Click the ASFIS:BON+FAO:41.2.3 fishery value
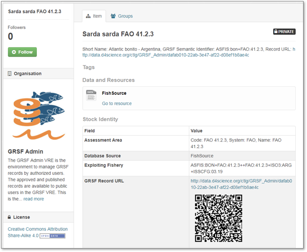The width and height of the screenshot is (307, 252). pyautogui.click(x=241, y=168)
